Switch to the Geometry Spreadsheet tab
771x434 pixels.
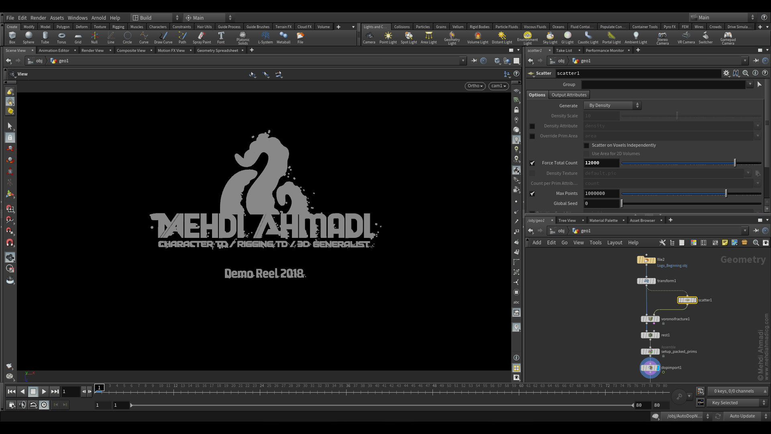click(x=217, y=50)
